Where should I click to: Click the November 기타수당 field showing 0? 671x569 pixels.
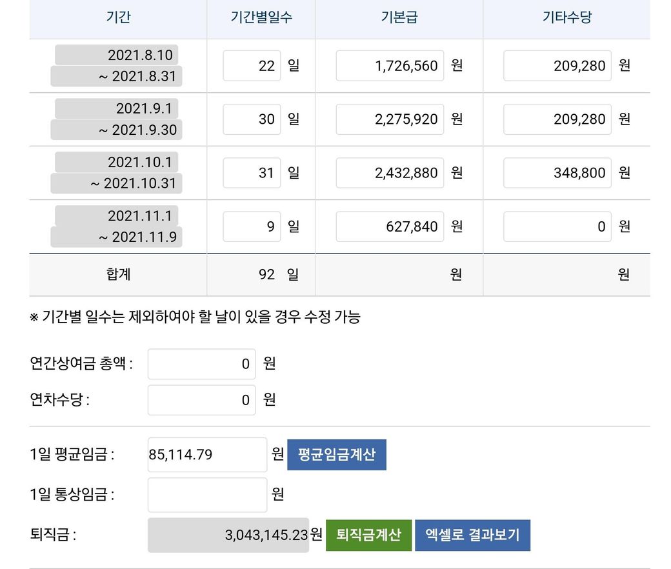pyautogui.click(x=557, y=226)
